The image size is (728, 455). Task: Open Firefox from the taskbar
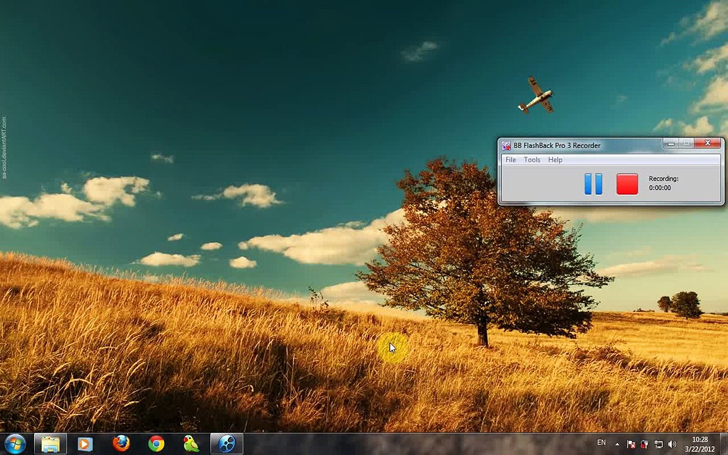(x=121, y=444)
